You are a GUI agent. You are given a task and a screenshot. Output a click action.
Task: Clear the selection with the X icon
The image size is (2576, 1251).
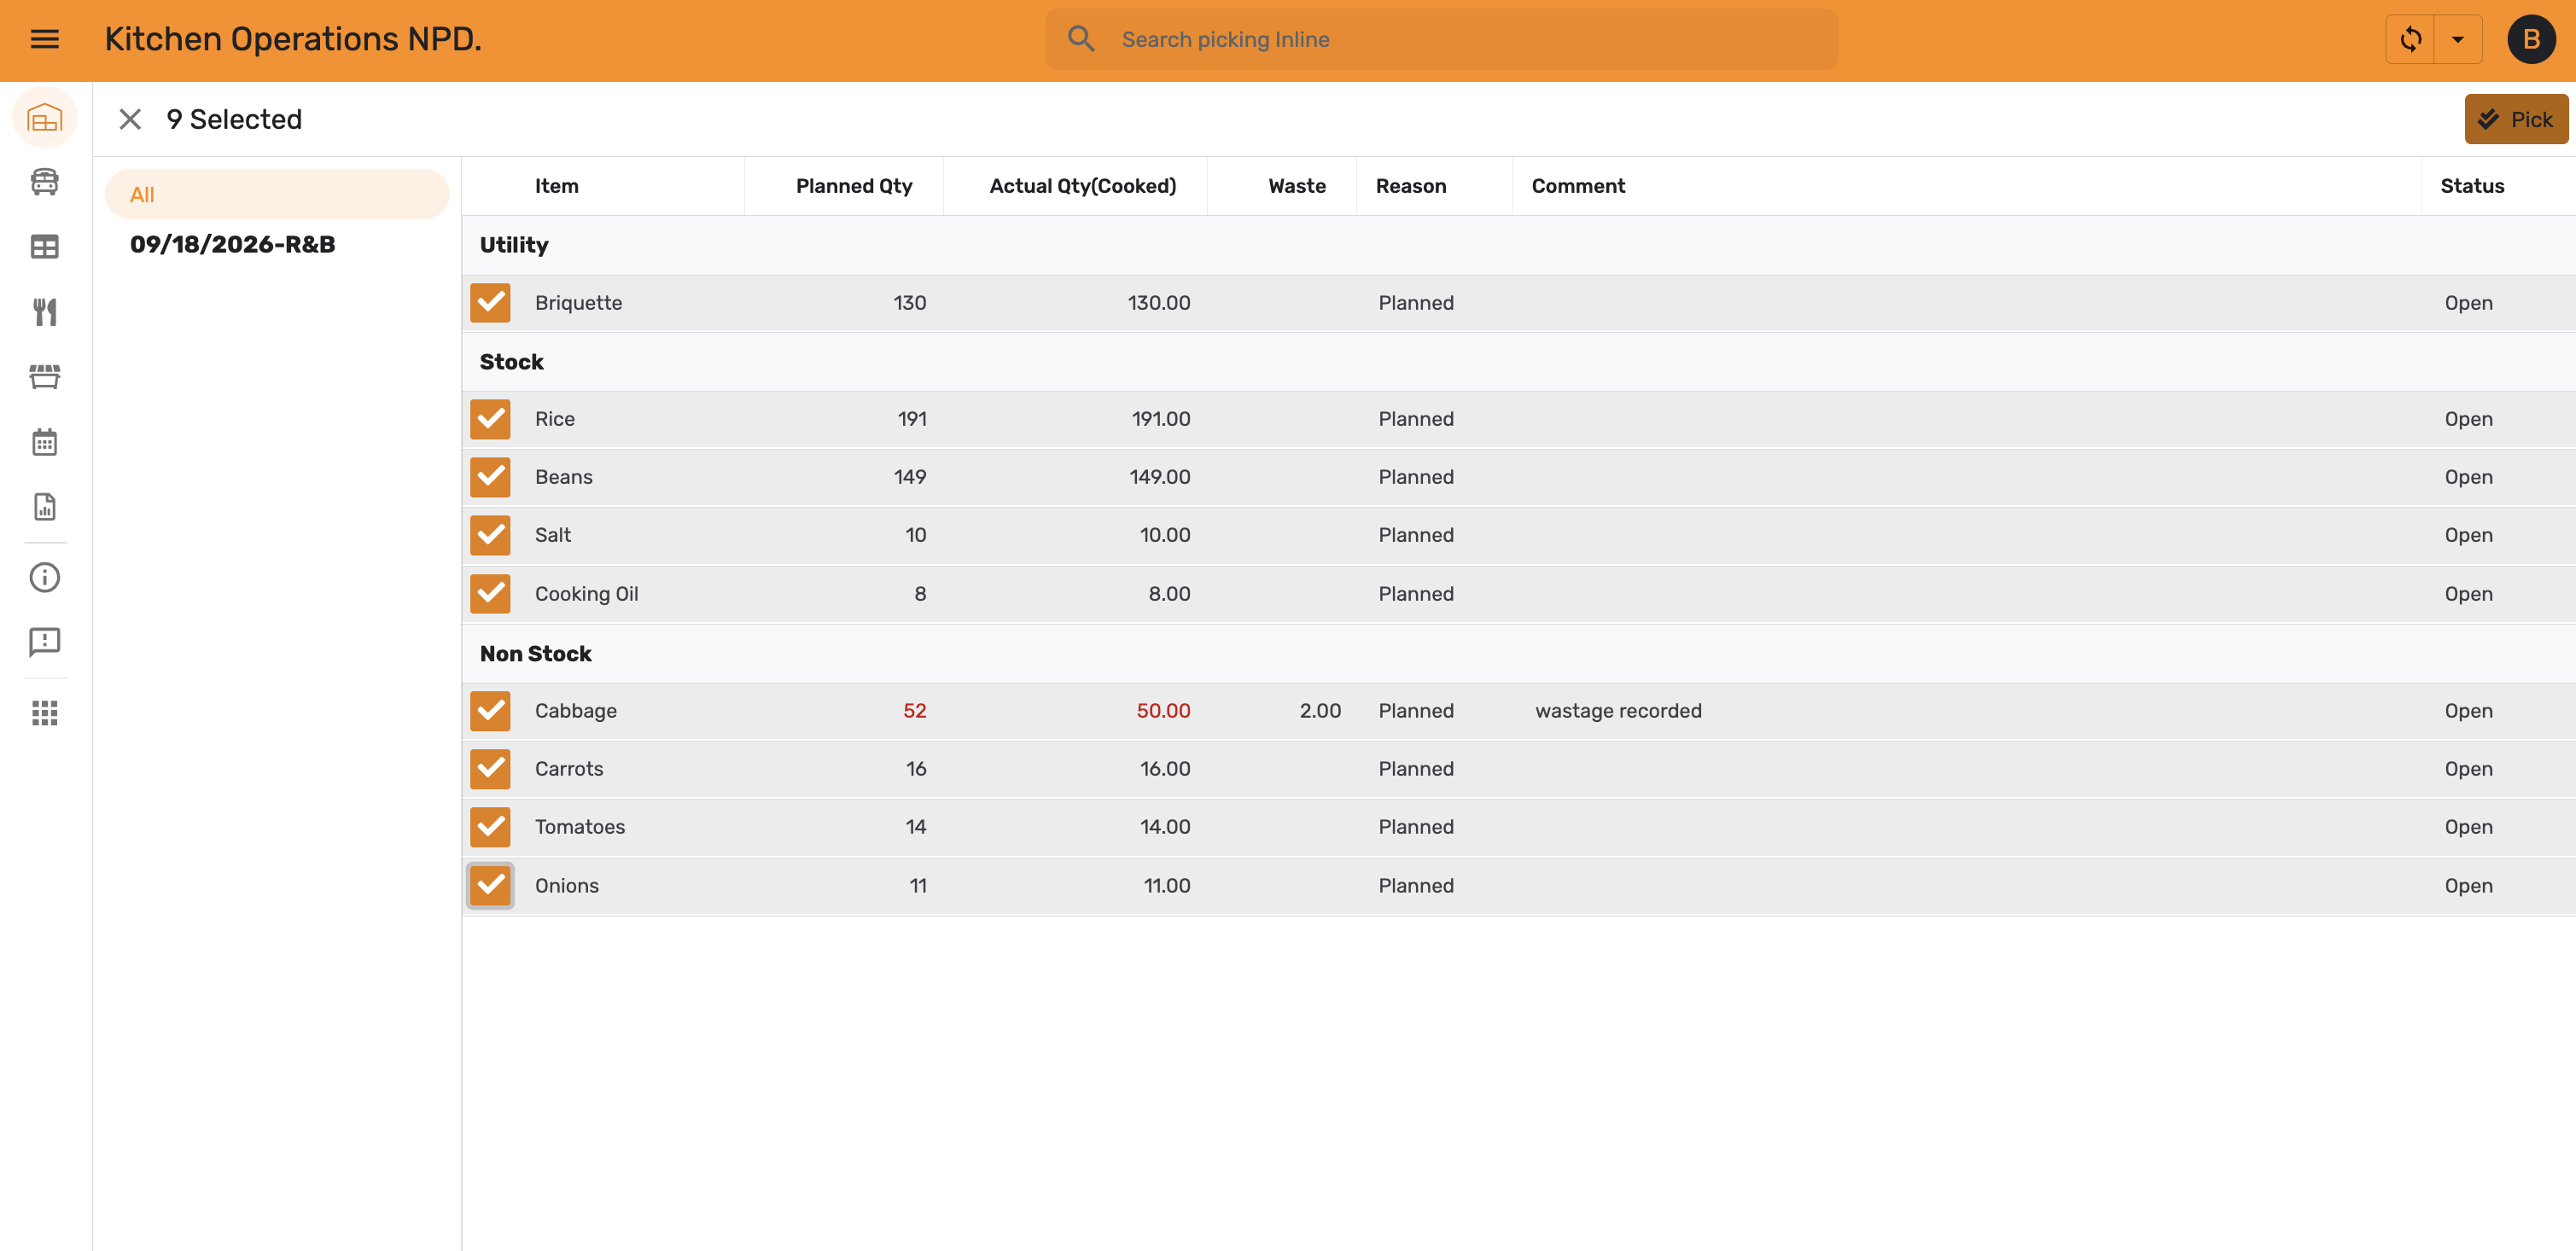tap(130, 119)
